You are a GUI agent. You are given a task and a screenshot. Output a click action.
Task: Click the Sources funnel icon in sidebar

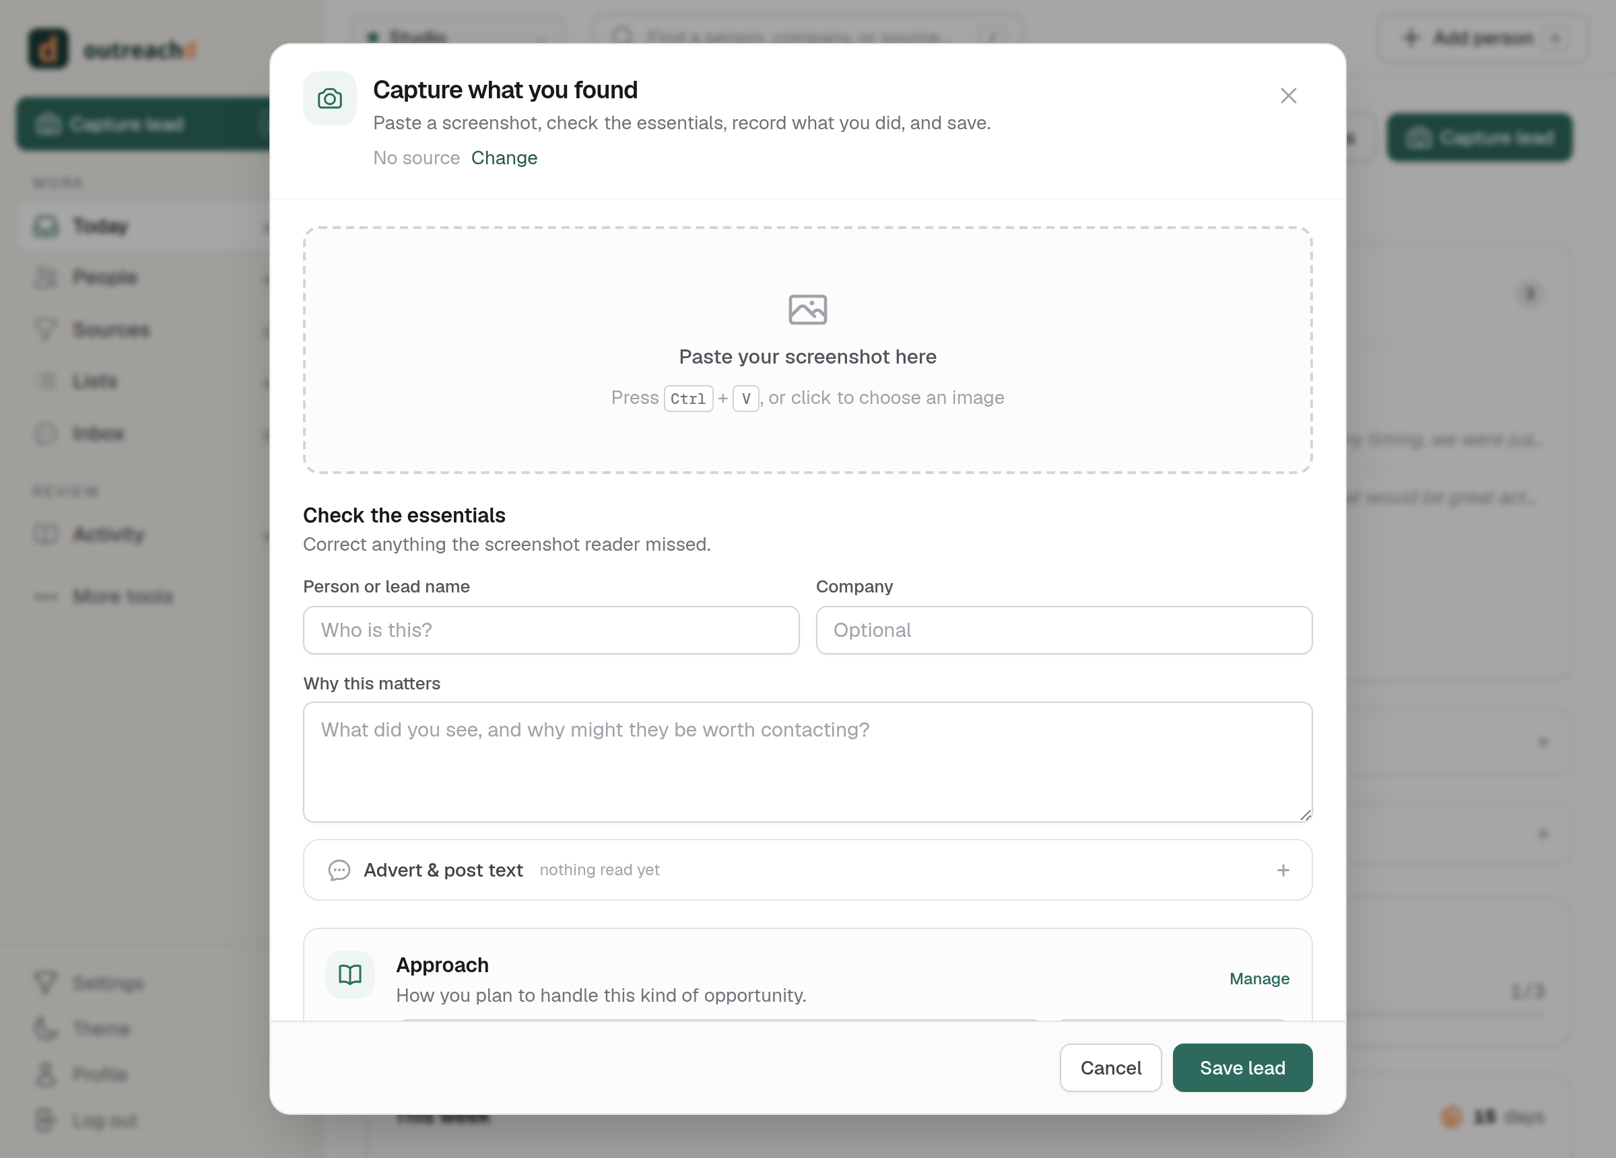coord(46,330)
